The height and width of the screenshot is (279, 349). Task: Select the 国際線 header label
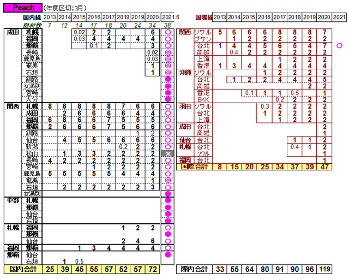(x=203, y=17)
